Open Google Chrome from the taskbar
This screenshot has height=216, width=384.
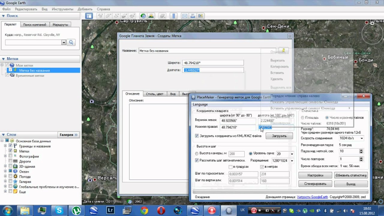(144, 210)
